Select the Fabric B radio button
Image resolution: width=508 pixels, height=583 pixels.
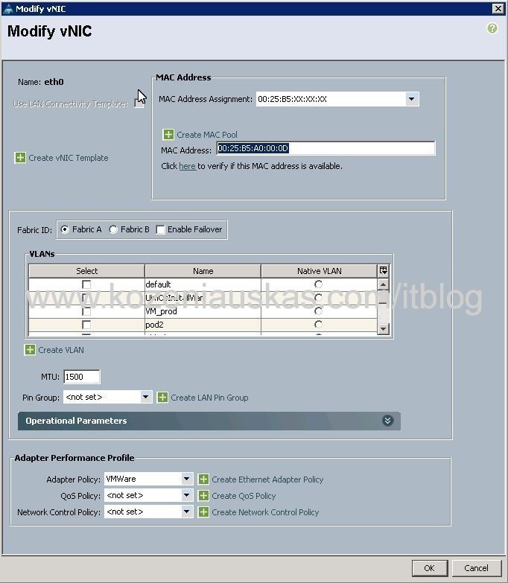tap(113, 229)
